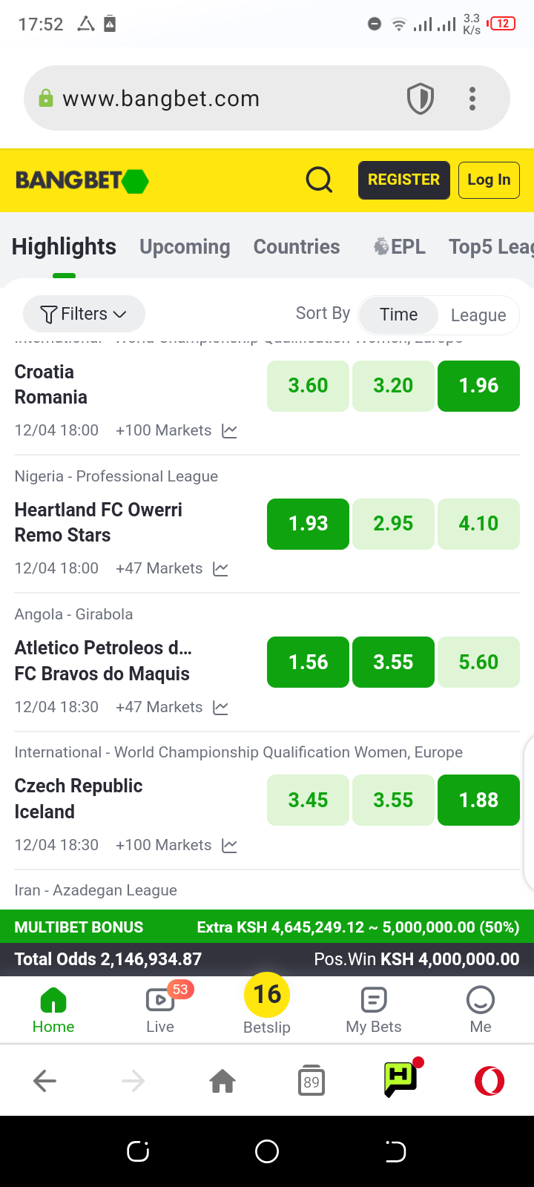Tap the browser shield protection icon
The width and height of the screenshot is (534, 1187).
421,99
